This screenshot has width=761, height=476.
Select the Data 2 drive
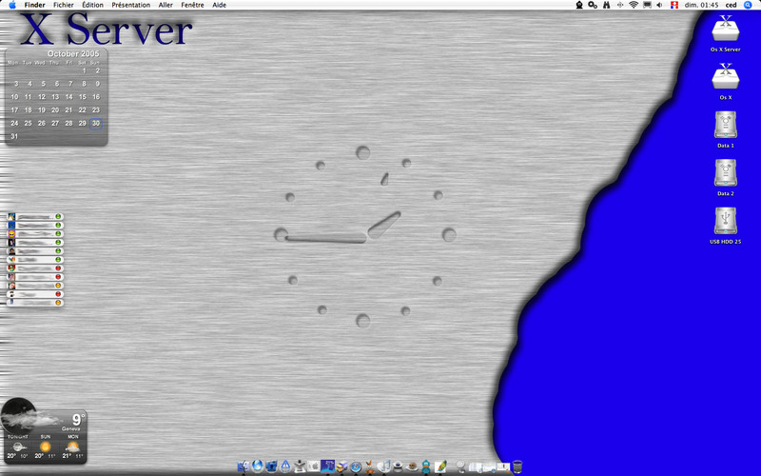(x=726, y=177)
